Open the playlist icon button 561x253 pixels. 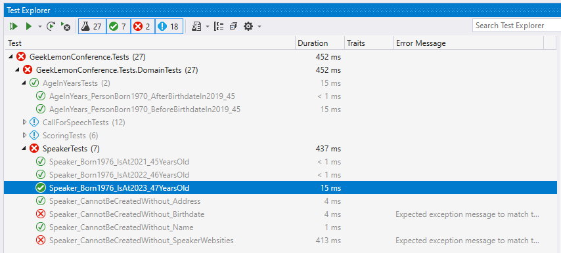click(x=197, y=26)
